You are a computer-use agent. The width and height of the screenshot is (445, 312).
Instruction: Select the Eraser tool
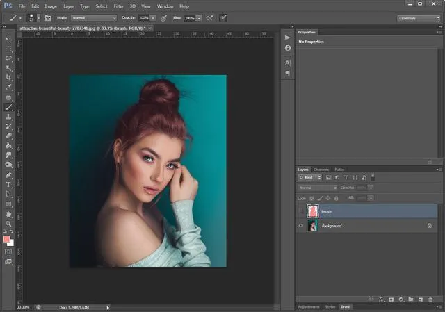(x=8, y=136)
